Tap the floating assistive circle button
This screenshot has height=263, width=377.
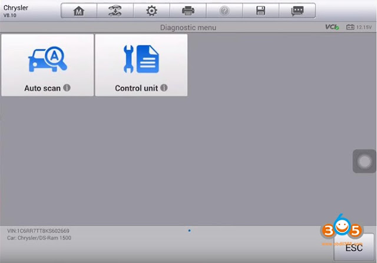pos(364,161)
